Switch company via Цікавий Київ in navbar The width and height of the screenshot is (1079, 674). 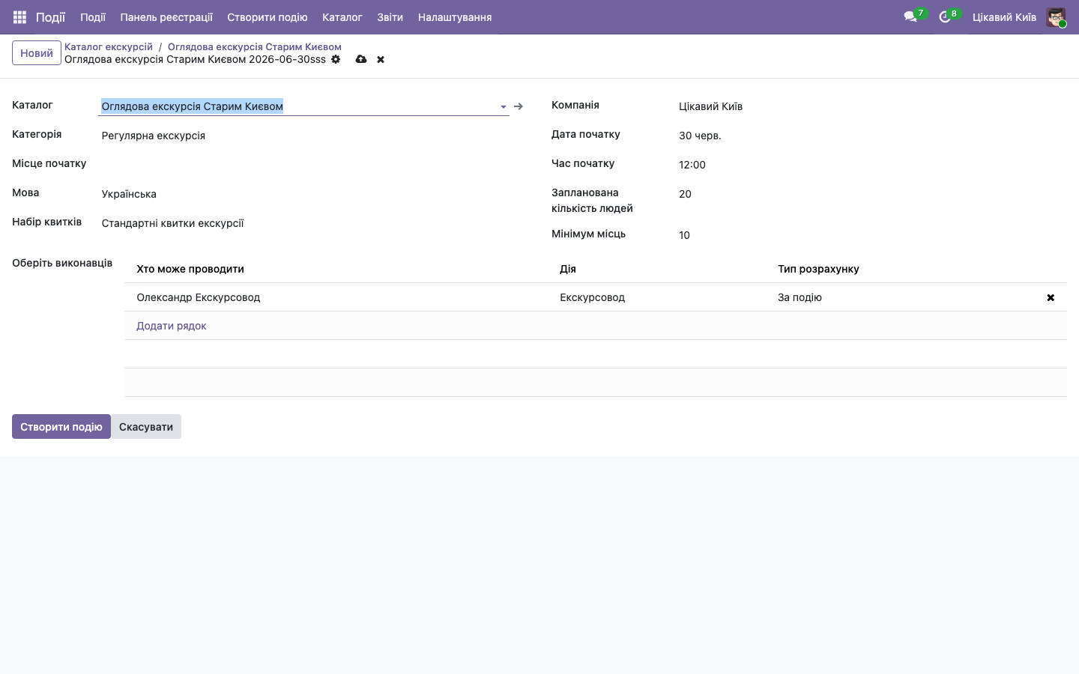[x=1004, y=17]
